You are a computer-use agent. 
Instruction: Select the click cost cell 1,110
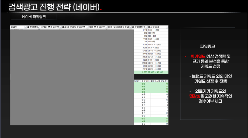click(145, 30)
